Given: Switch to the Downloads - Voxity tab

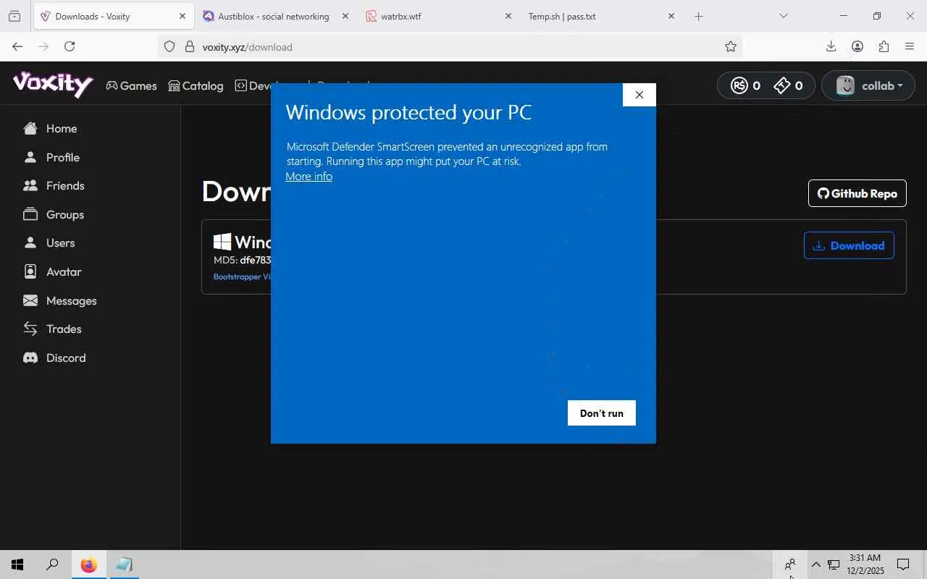Looking at the screenshot, I should tap(114, 16).
